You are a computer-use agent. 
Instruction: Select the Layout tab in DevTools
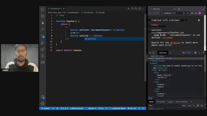tap(170, 102)
